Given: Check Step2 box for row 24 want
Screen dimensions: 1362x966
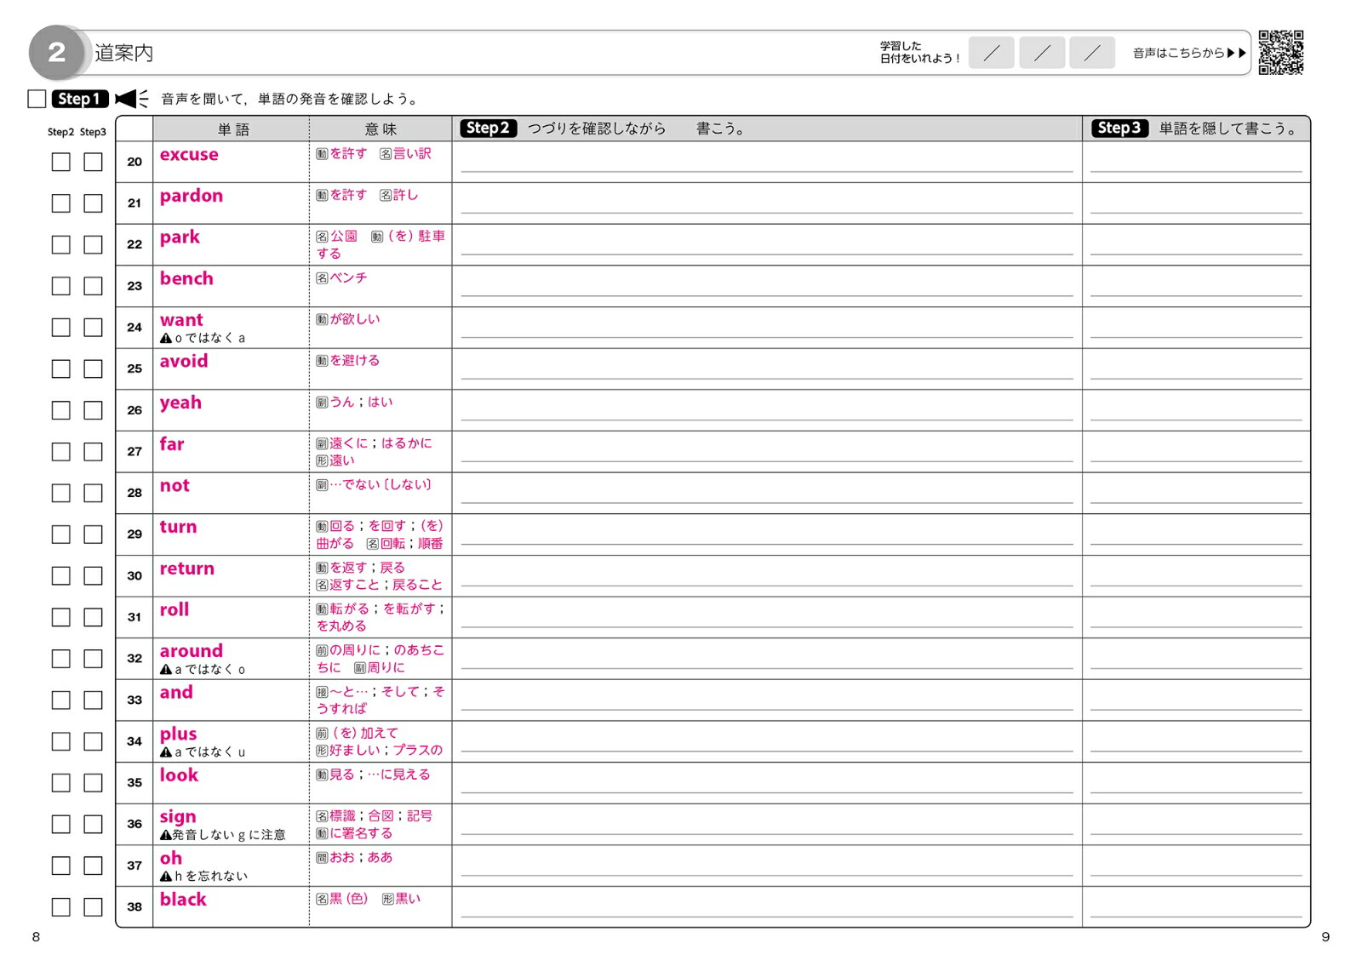Looking at the screenshot, I should (x=60, y=328).
